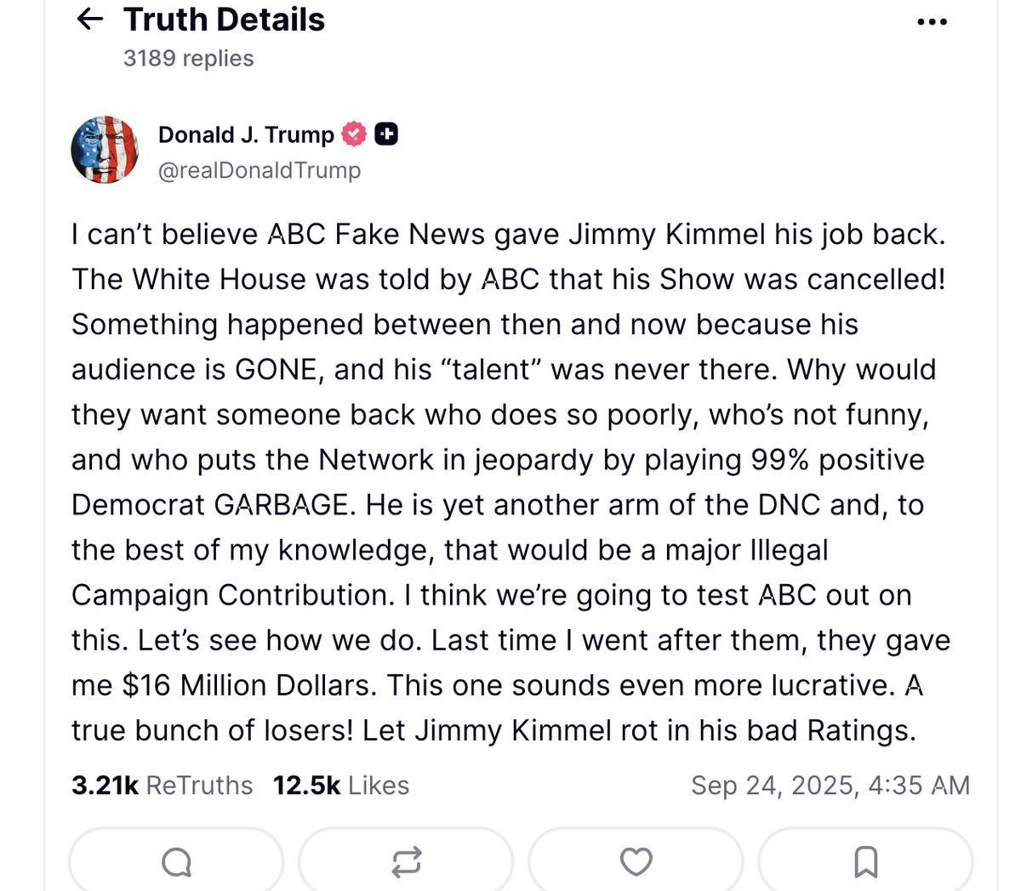Screen dimensions: 1021x891
Task: Open the flag-painted profile avatar
Action: [105, 150]
